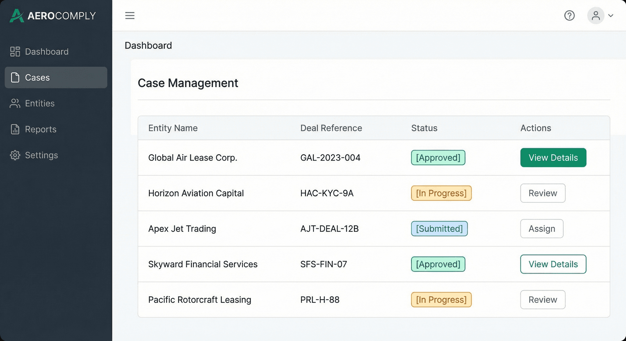Click the AeroComply logo icon
The height and width of the screenshot is (341, 626).
16,15
